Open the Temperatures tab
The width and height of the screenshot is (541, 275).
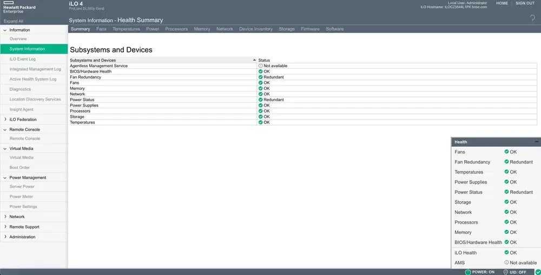point(126,29)
